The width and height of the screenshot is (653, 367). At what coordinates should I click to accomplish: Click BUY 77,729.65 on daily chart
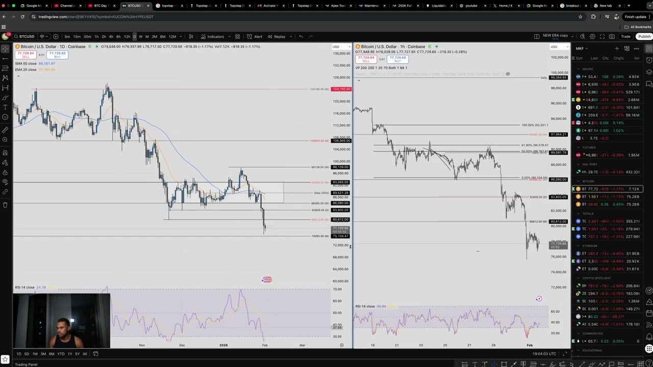[x=57, y=55]
